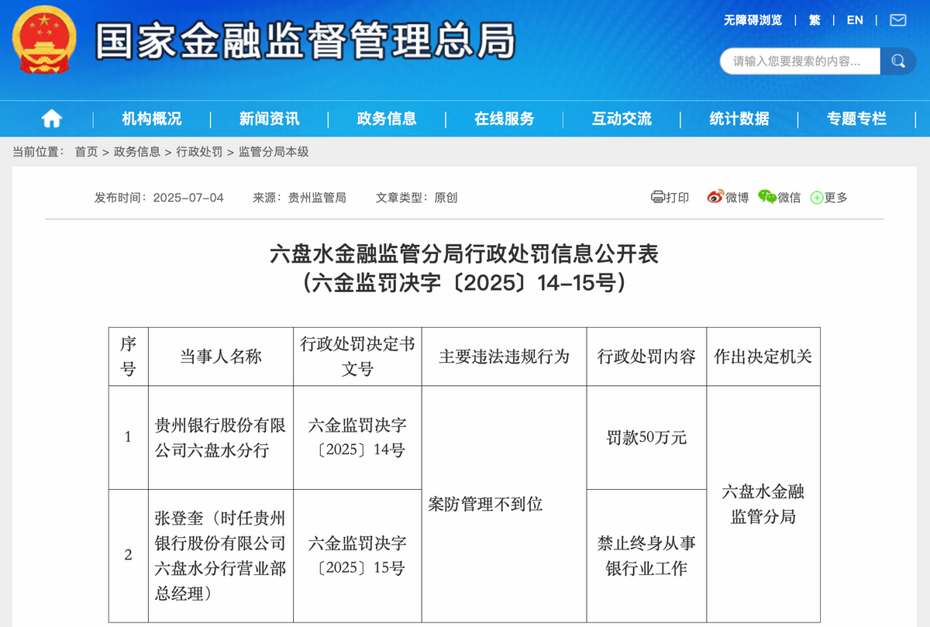This screenshot has width=930, height=627.
Task: Click the 发布时间 2025-07-04 text
Action: [159, 198]
